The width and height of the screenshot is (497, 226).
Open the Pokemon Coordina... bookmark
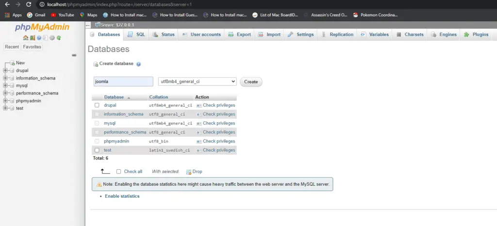click(x=375, y=15)
